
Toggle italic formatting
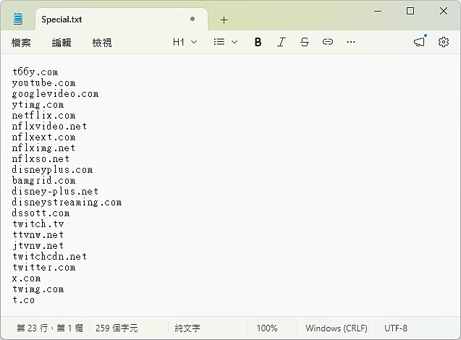tap(282, 42)
